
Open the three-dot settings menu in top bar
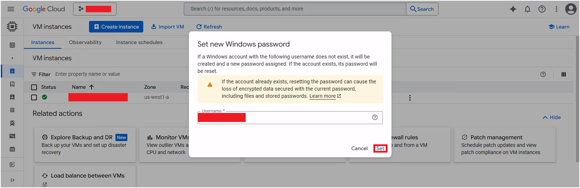556,9
